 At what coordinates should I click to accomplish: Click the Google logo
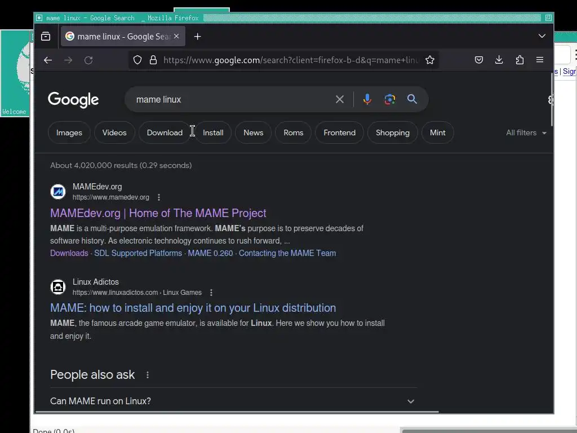point(73,100)
